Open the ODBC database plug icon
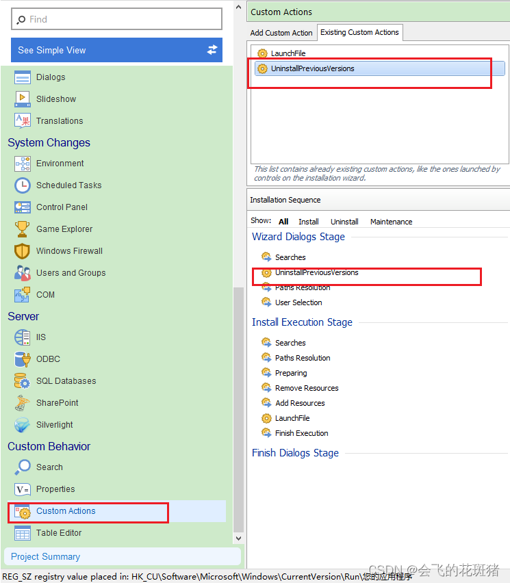The image size is (510, 583). (x=23, y=359)
